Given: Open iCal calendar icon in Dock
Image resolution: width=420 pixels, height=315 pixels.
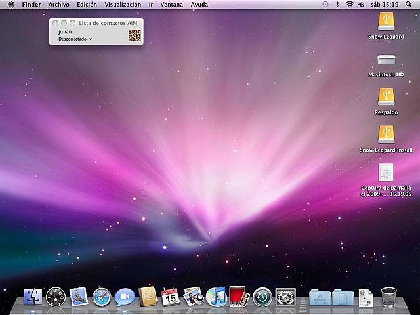Looking at the screenshot, I should (x=171, y=297).
